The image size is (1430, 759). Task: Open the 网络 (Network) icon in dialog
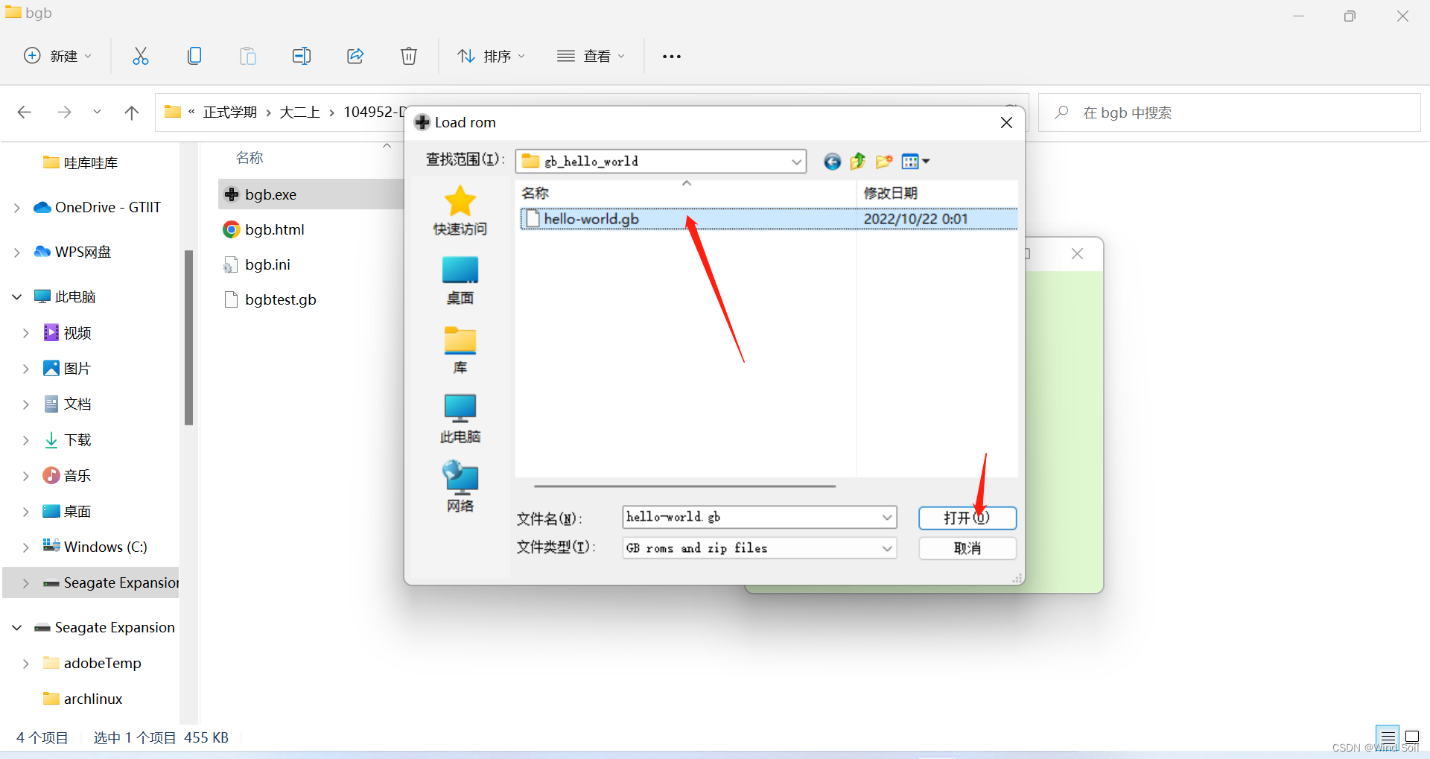tap(460, 485)
